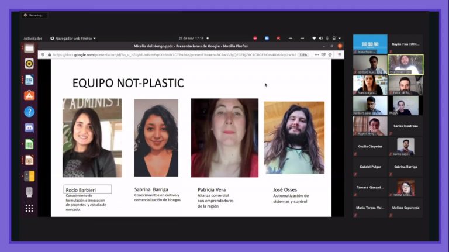
Task: Show all applications grid
Action: (x=29, y=208)
